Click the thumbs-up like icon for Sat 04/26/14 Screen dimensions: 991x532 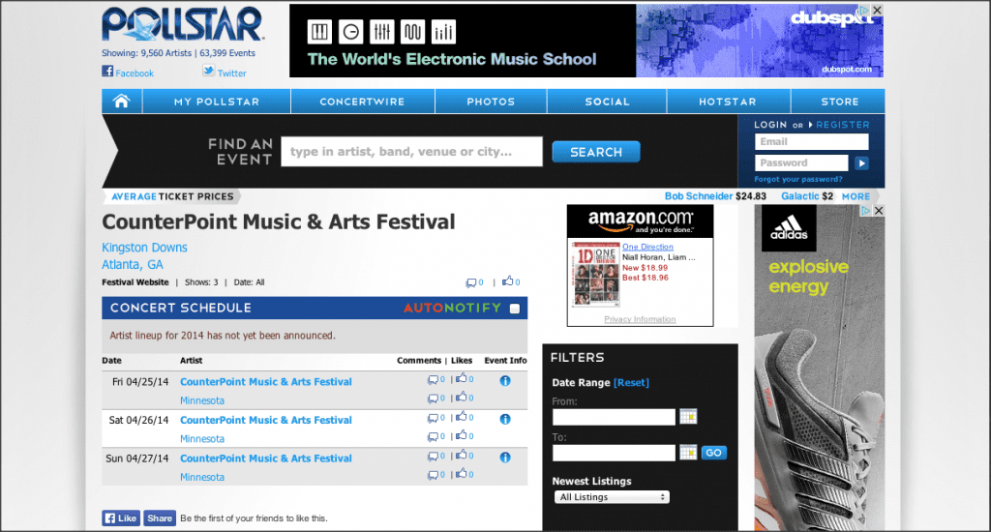462,419
